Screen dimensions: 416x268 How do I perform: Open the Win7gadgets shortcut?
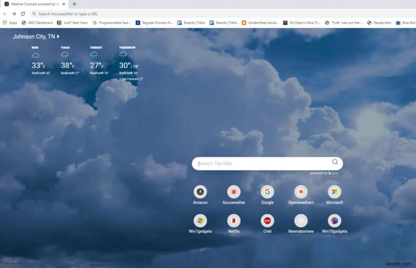(x=200, y=220)
